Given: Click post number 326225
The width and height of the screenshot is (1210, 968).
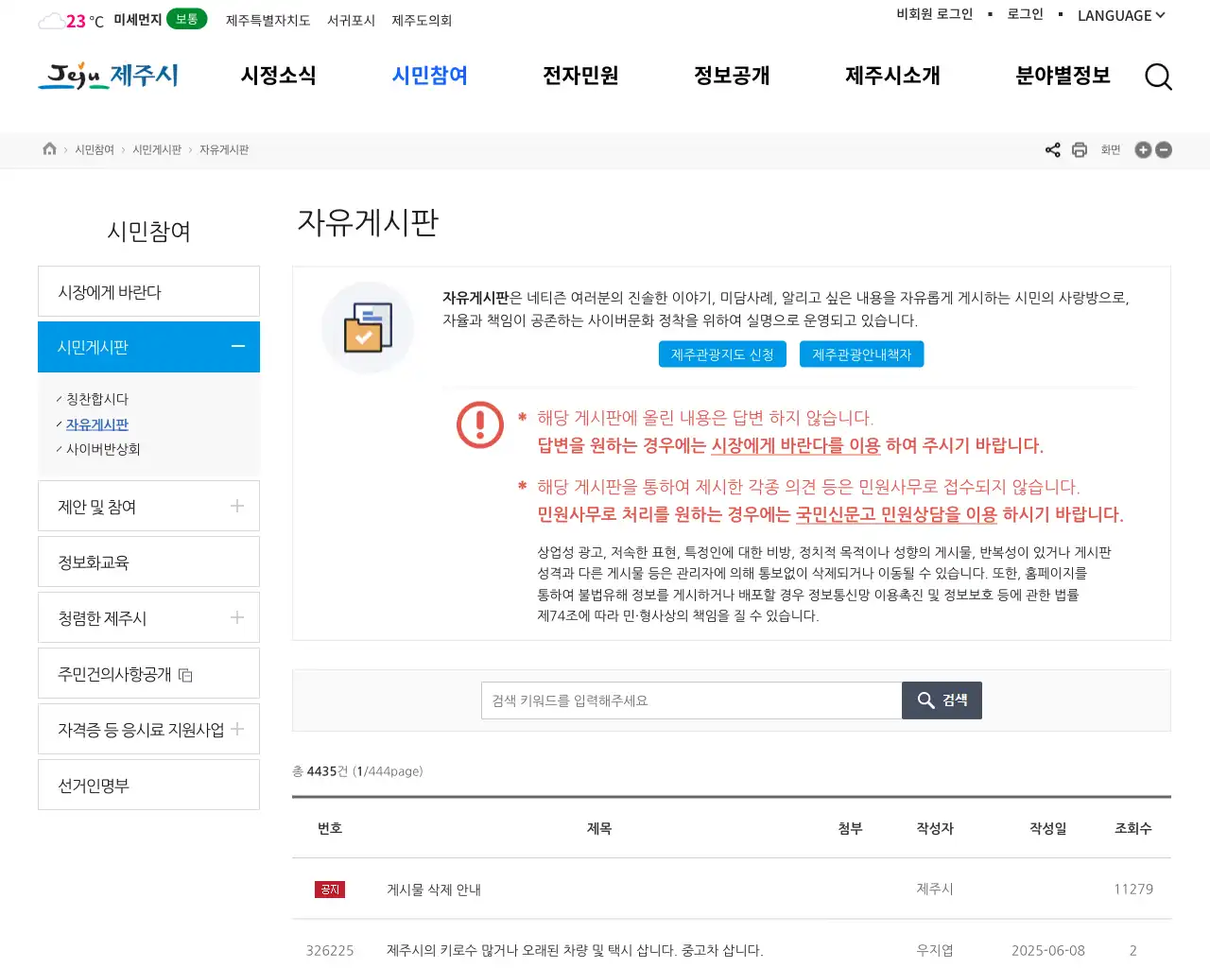Looking at the screenshot, I should [330, 950].
